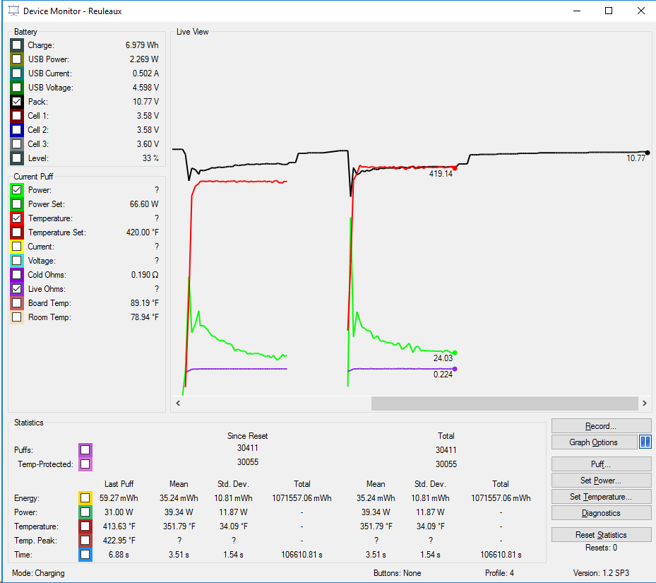Viewport: 656px width, 583px height.
Task: Toggle the Live Ohms checkbox off
Action: point(17,289)
